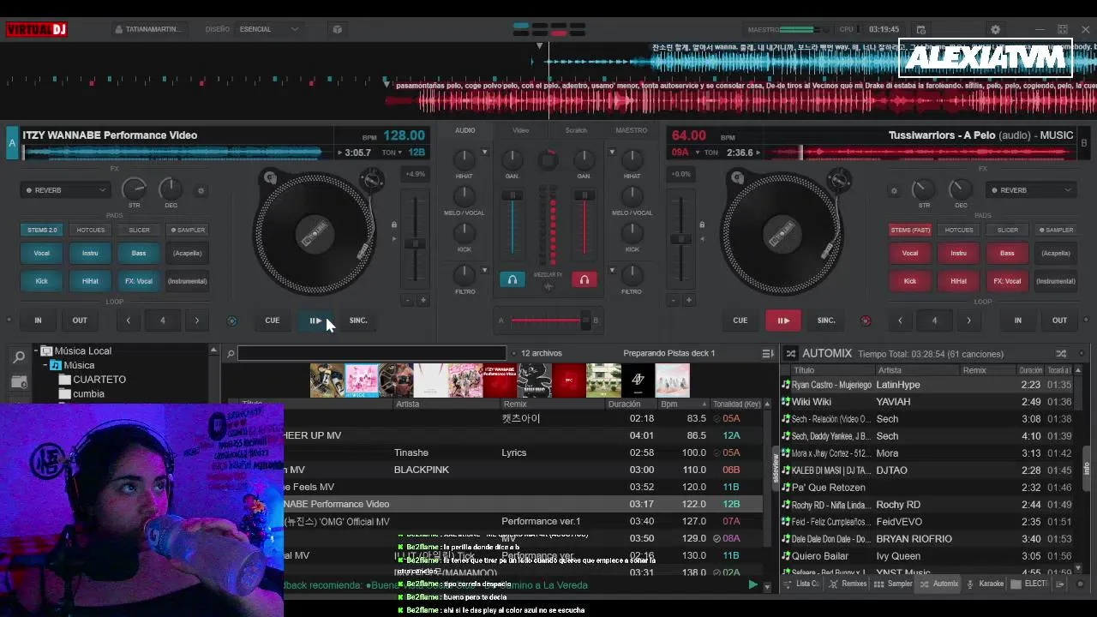Viewport: 1097px width, 617px height.
Task: Click the deck B red play/pause button
Action: point(783,320)
